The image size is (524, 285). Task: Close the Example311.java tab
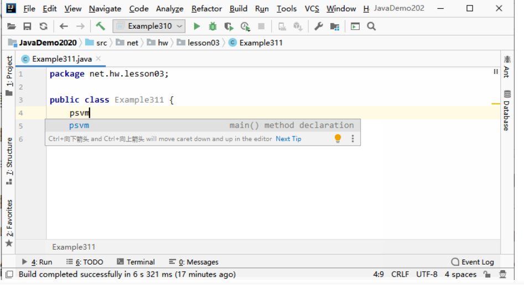click(98, 59)
